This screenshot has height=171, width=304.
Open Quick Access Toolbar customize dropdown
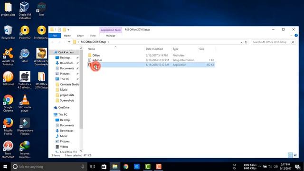(68, 29)
